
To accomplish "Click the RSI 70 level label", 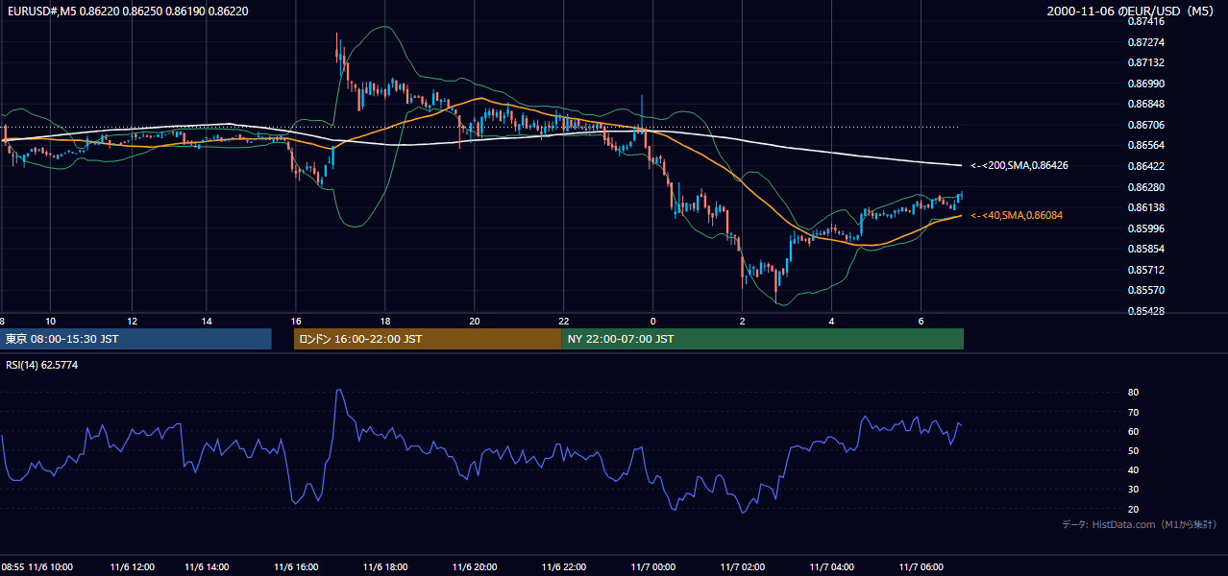I will [x=1133, y=412].
